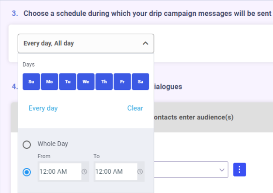Click the contacts enter audience(s) header
Image resolution: width=273 pixels, height=193 pixels.
pyautogui.click(x=193, y=117)
